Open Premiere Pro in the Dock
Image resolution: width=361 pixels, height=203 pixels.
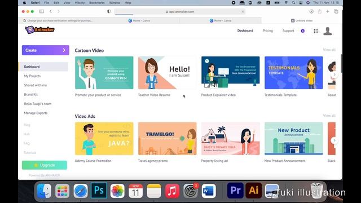coord(235,191)
